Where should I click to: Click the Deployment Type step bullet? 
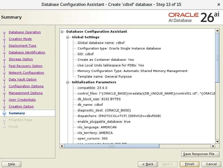pos(4,46)
